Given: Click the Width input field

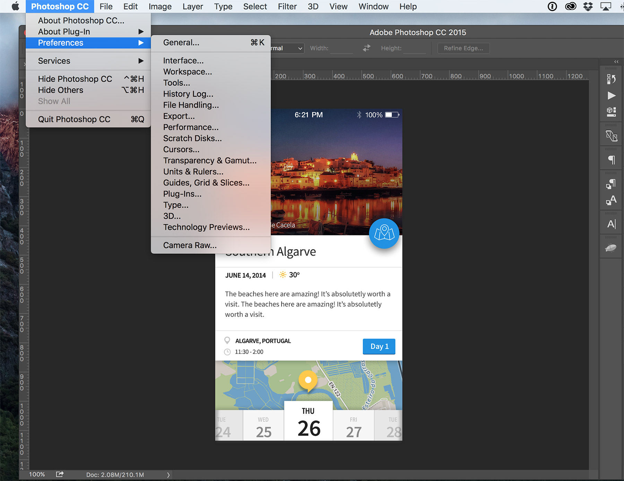Looking at the screenshot, I should tap(341, 48).
